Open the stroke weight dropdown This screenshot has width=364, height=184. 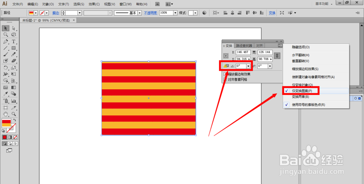coord(80,13)
